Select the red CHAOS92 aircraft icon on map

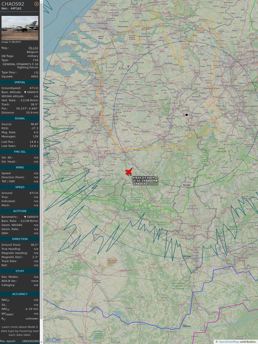[x=129, y=171]
